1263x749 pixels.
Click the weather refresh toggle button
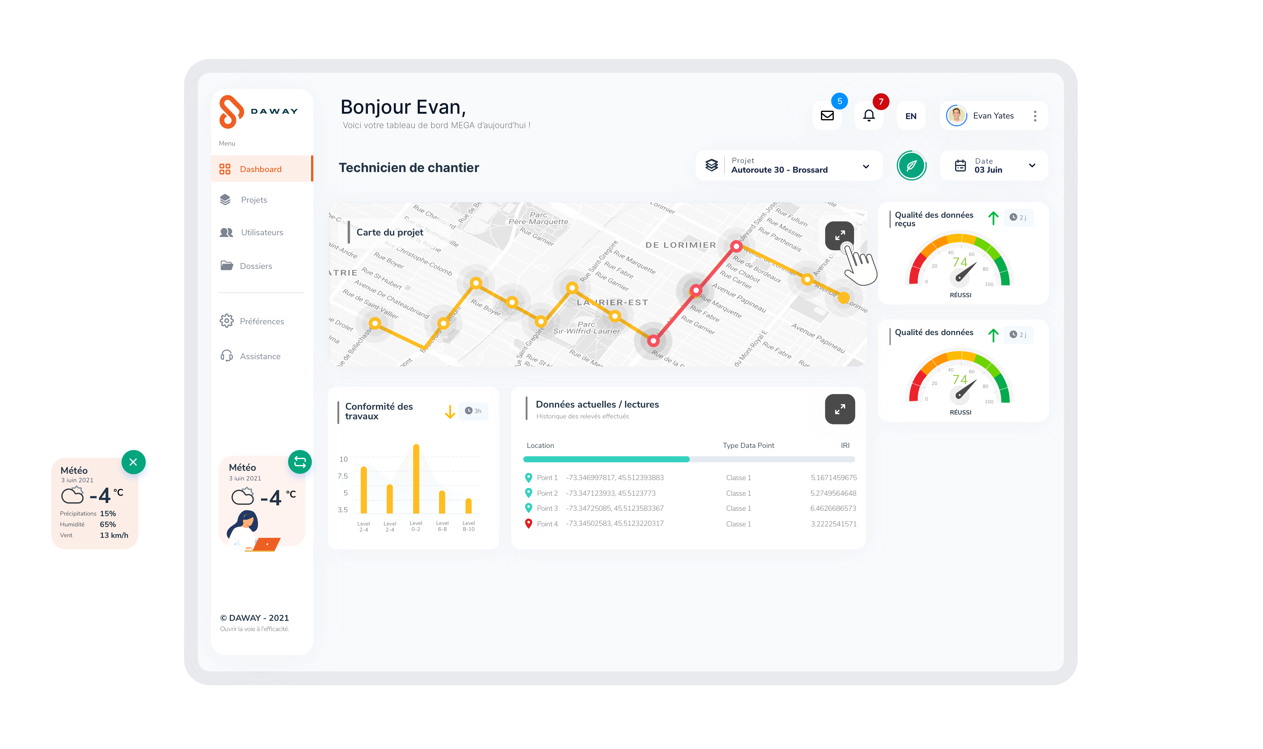coord(300,461)
